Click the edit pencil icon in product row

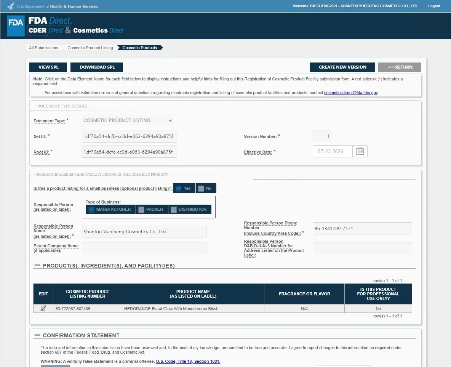point(43,308)
